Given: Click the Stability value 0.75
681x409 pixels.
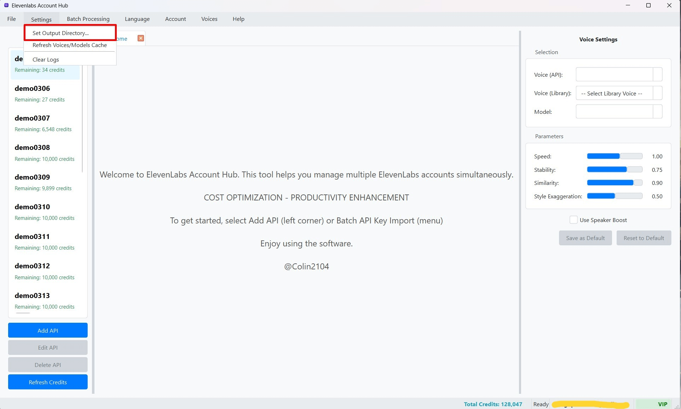Looking at the screenshot, I should (x=657, y=170).
